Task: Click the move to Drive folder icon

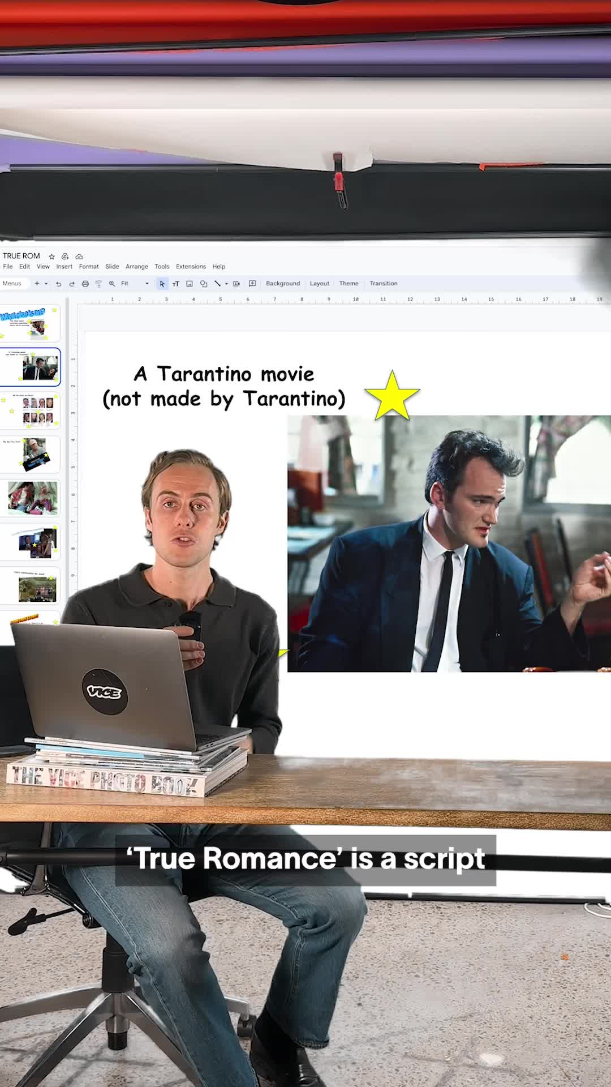Action: tap(65, 256)
